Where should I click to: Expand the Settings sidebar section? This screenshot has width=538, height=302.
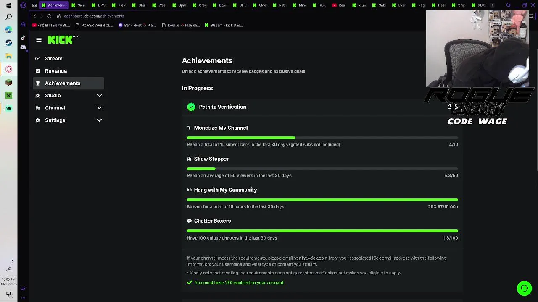point(99,120)
